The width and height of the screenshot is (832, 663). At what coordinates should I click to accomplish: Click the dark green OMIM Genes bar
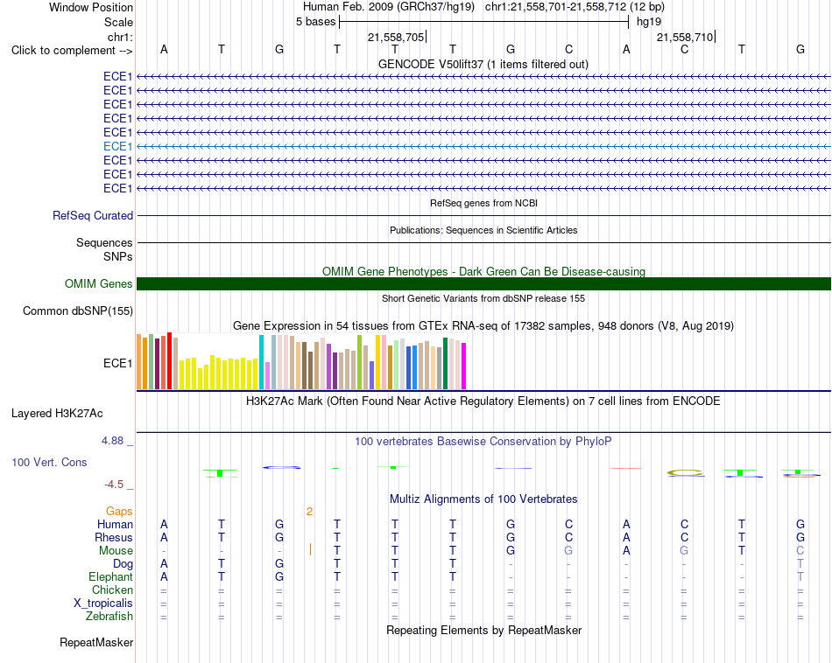483,283
